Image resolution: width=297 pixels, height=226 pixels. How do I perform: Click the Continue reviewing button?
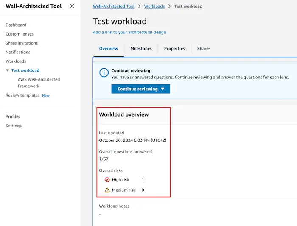(140, 89)
